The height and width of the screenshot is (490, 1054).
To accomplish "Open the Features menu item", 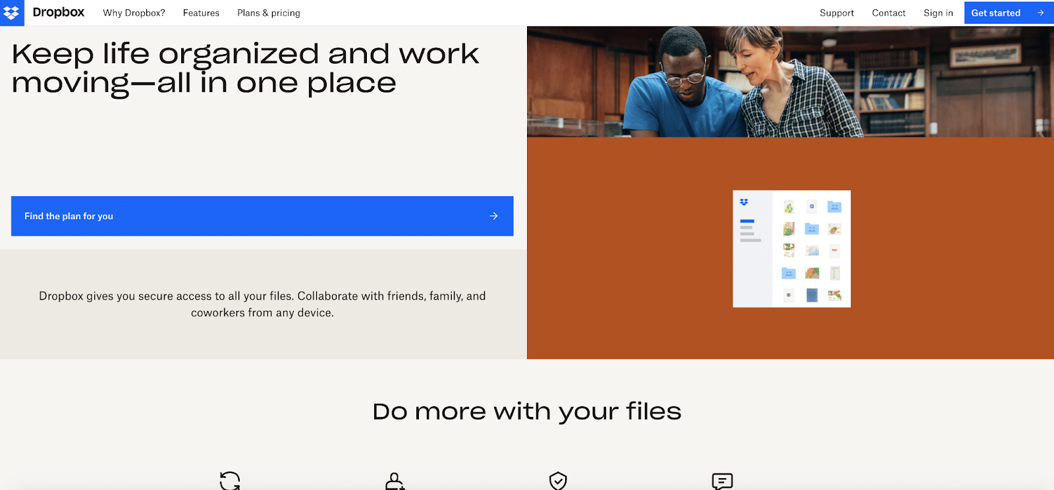I will [201, 13].
